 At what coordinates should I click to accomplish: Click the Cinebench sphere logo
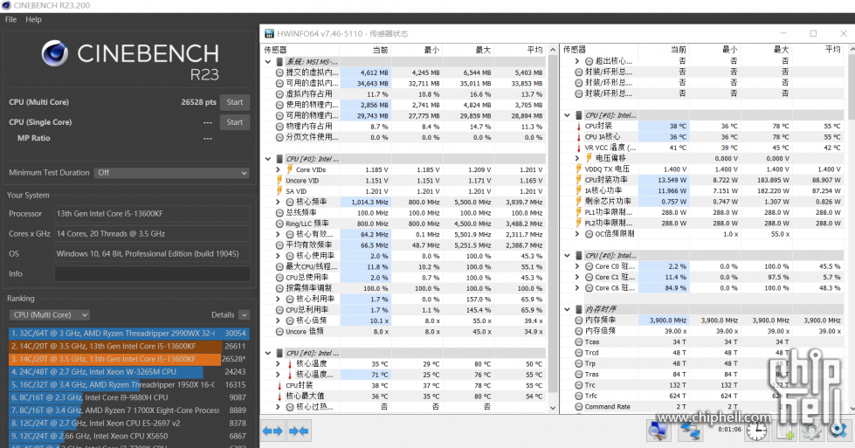(x=54, y=53)
